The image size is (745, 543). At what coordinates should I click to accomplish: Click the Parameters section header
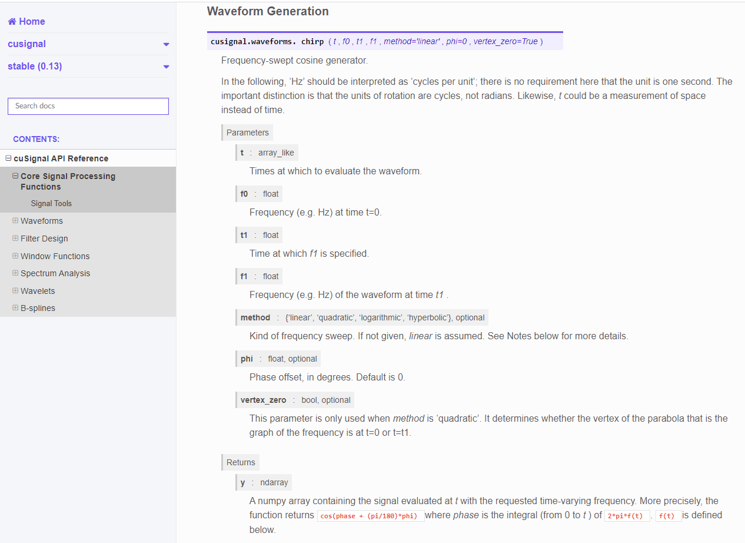pyautogui.click(x=247, y=132)
